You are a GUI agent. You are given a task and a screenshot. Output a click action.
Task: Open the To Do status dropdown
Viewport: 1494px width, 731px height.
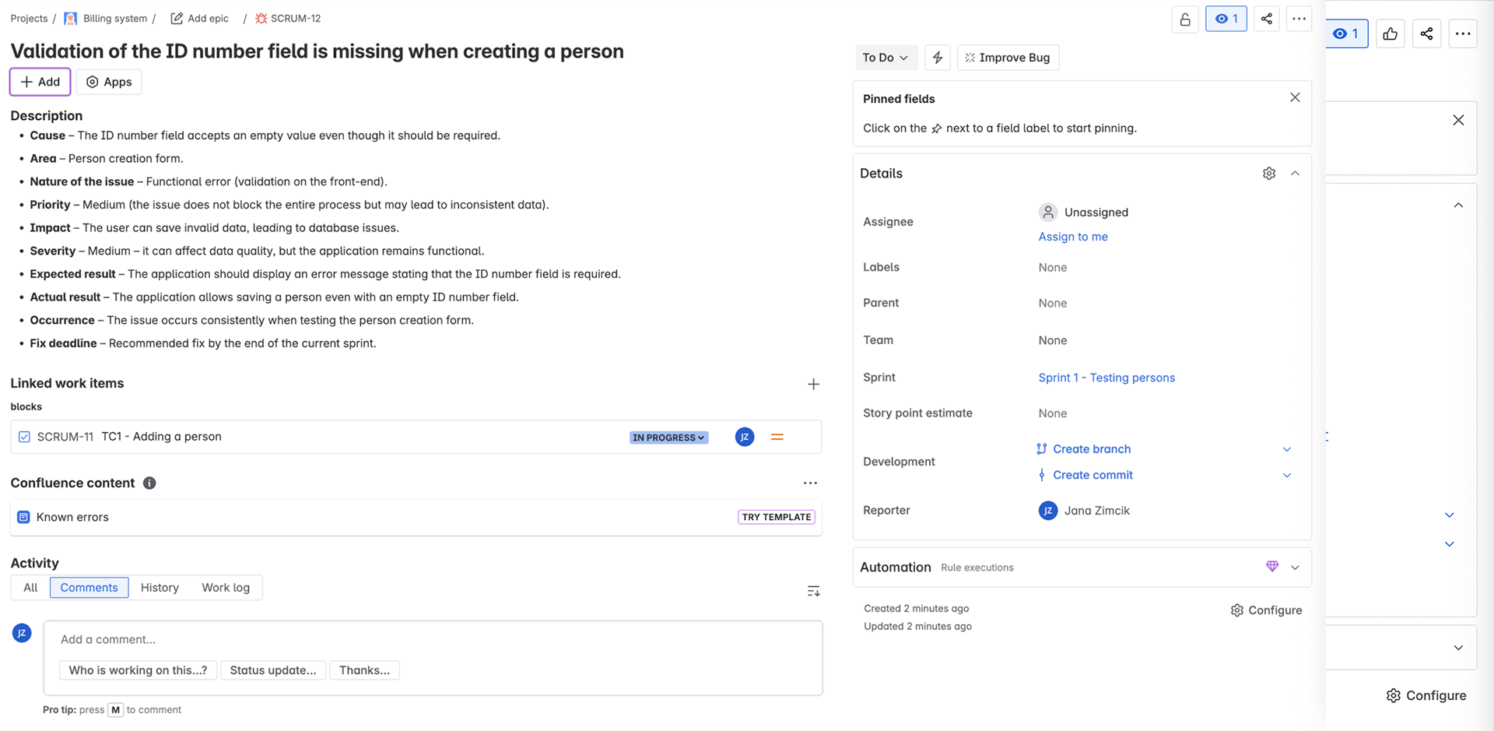click(x=885, y=58)
